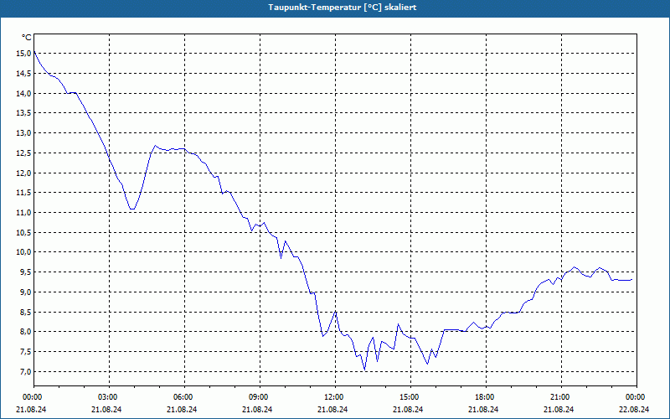Click the 7,0 y-axis value
This screenshot has width=670, height=419.
(26, 371)
